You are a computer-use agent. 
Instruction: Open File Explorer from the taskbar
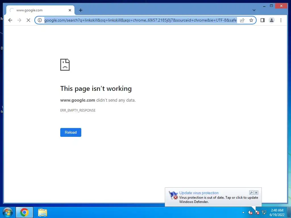pos(43,212)
